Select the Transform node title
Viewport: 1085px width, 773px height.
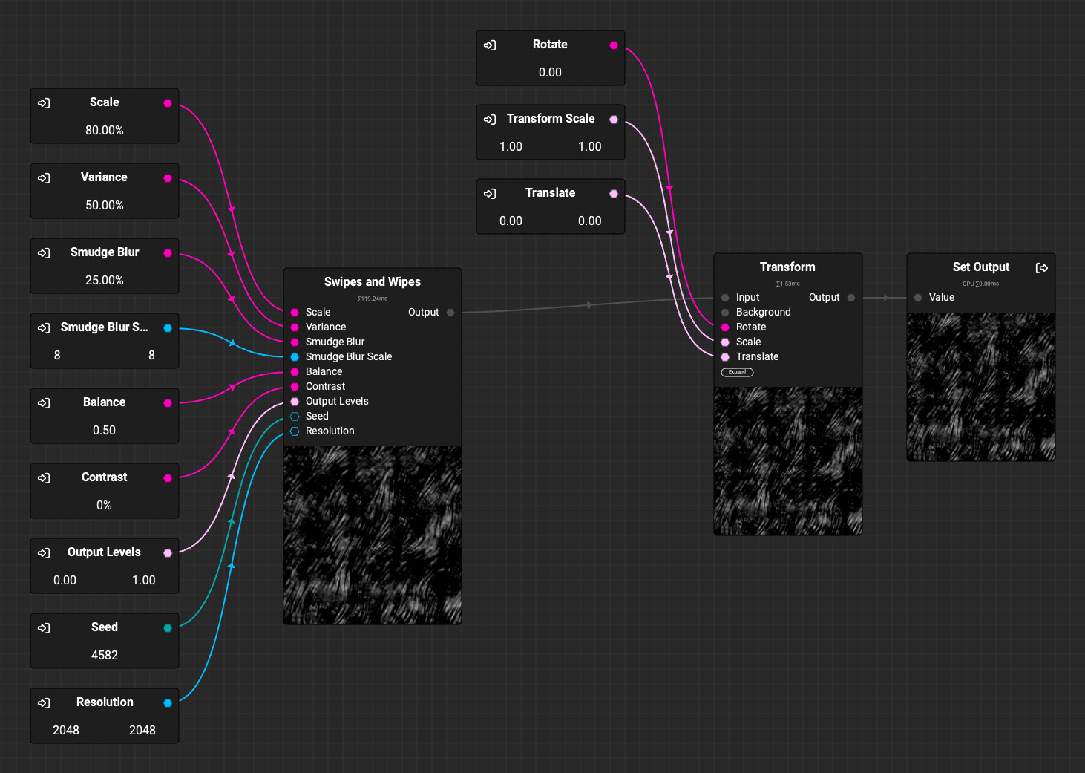pos(787,267)
